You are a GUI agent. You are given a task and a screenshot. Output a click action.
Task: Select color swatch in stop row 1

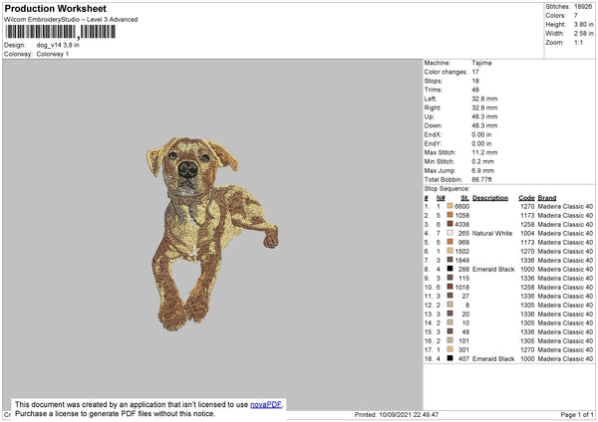click(x=450, y=206)
